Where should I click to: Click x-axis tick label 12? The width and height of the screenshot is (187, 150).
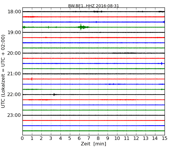136,138
